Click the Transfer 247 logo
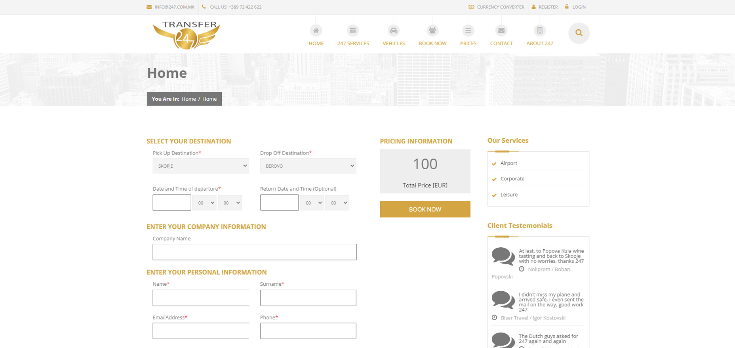This screenshot has width=735, height=348. (187, 35)
